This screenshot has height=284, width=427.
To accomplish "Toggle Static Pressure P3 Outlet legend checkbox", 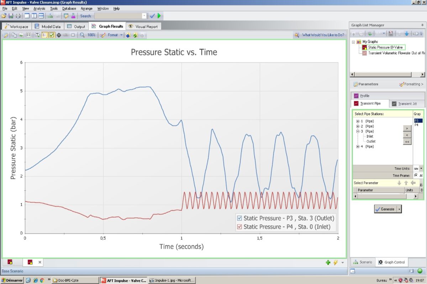I will (239, 218).
